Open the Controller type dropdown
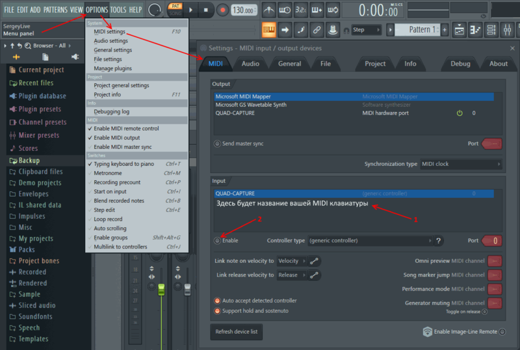 [369, 241]
